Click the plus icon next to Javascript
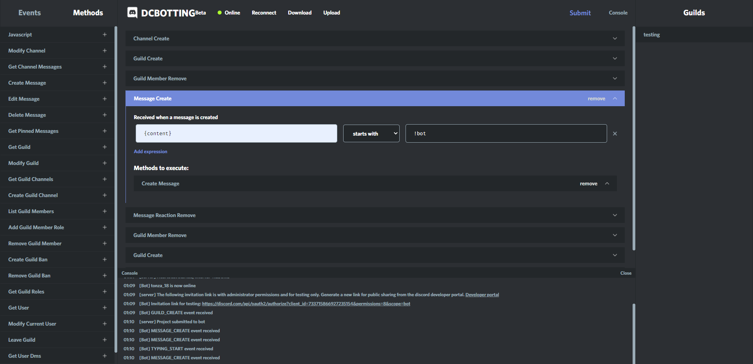Screen dimensions: 753x364 click(105, 34)
